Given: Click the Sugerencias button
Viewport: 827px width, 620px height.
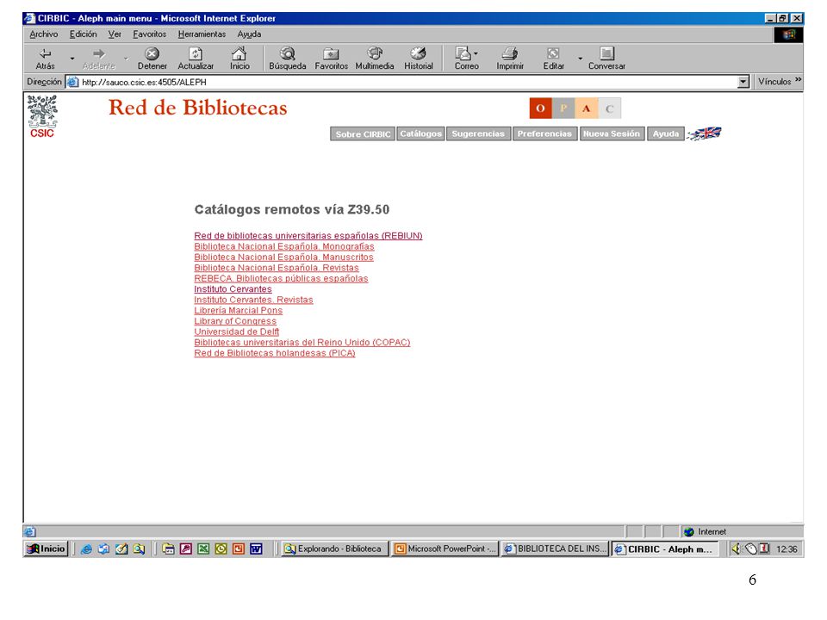Looking at the screenshot, I should [478, 134].
